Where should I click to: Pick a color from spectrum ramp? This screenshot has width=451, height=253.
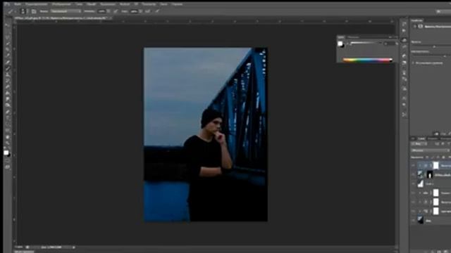coord(367,60)
